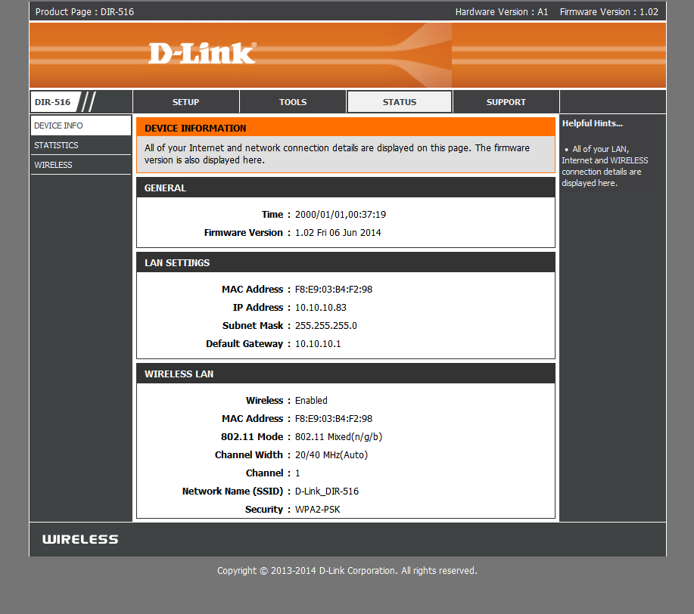Click the LAN MAC address value

[334, 290]
